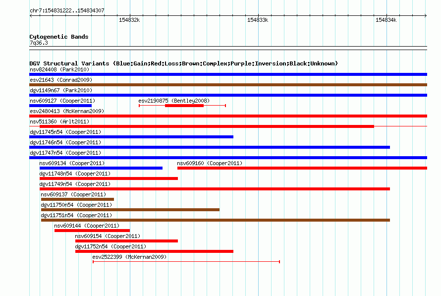The height and width of the screenshot is (296, 441).
Task: Open the dgv11747n54 (Cooper2011) label
Action: (x=65, y=153)
